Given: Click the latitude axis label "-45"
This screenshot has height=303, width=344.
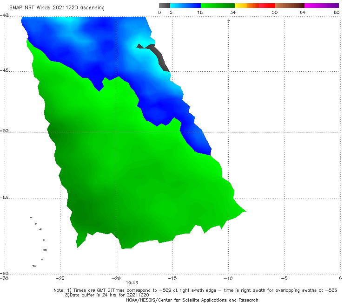Looking at the screenshot, I should click(4, 70).
